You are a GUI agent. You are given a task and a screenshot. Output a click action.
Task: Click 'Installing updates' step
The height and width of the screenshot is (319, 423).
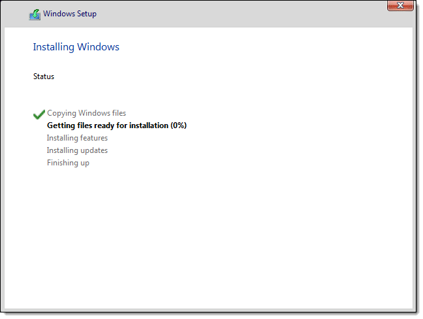[77, 150]
